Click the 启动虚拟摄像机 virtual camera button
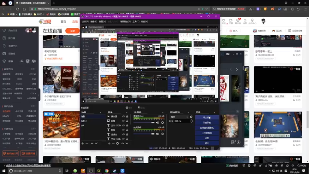The image size is (309, 174). click(207, 128)
